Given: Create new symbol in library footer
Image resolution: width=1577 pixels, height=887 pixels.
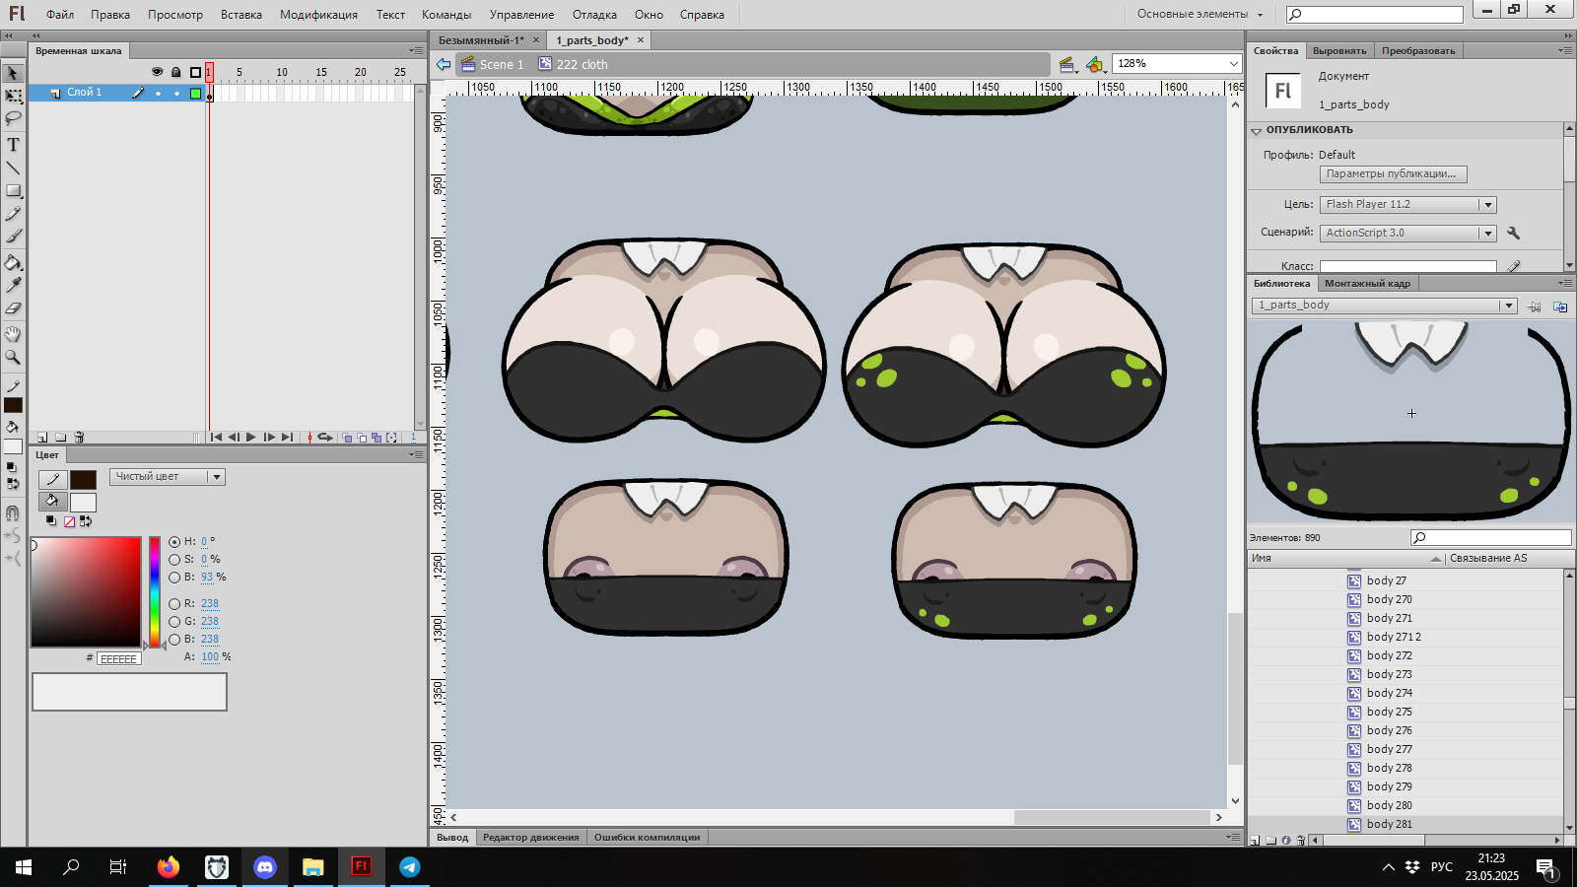Looking at the screenshot, I should (x=1255, y=841).
